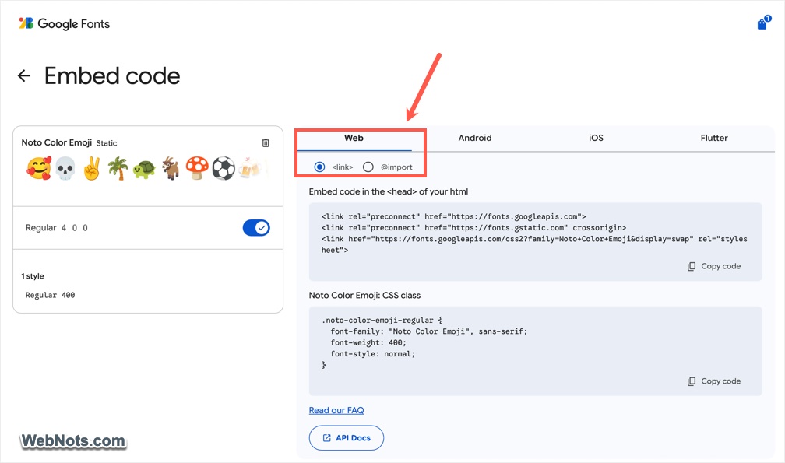The image size is (785, 463).
Task: Click the palm tree emoji
Action: point(118,169)
